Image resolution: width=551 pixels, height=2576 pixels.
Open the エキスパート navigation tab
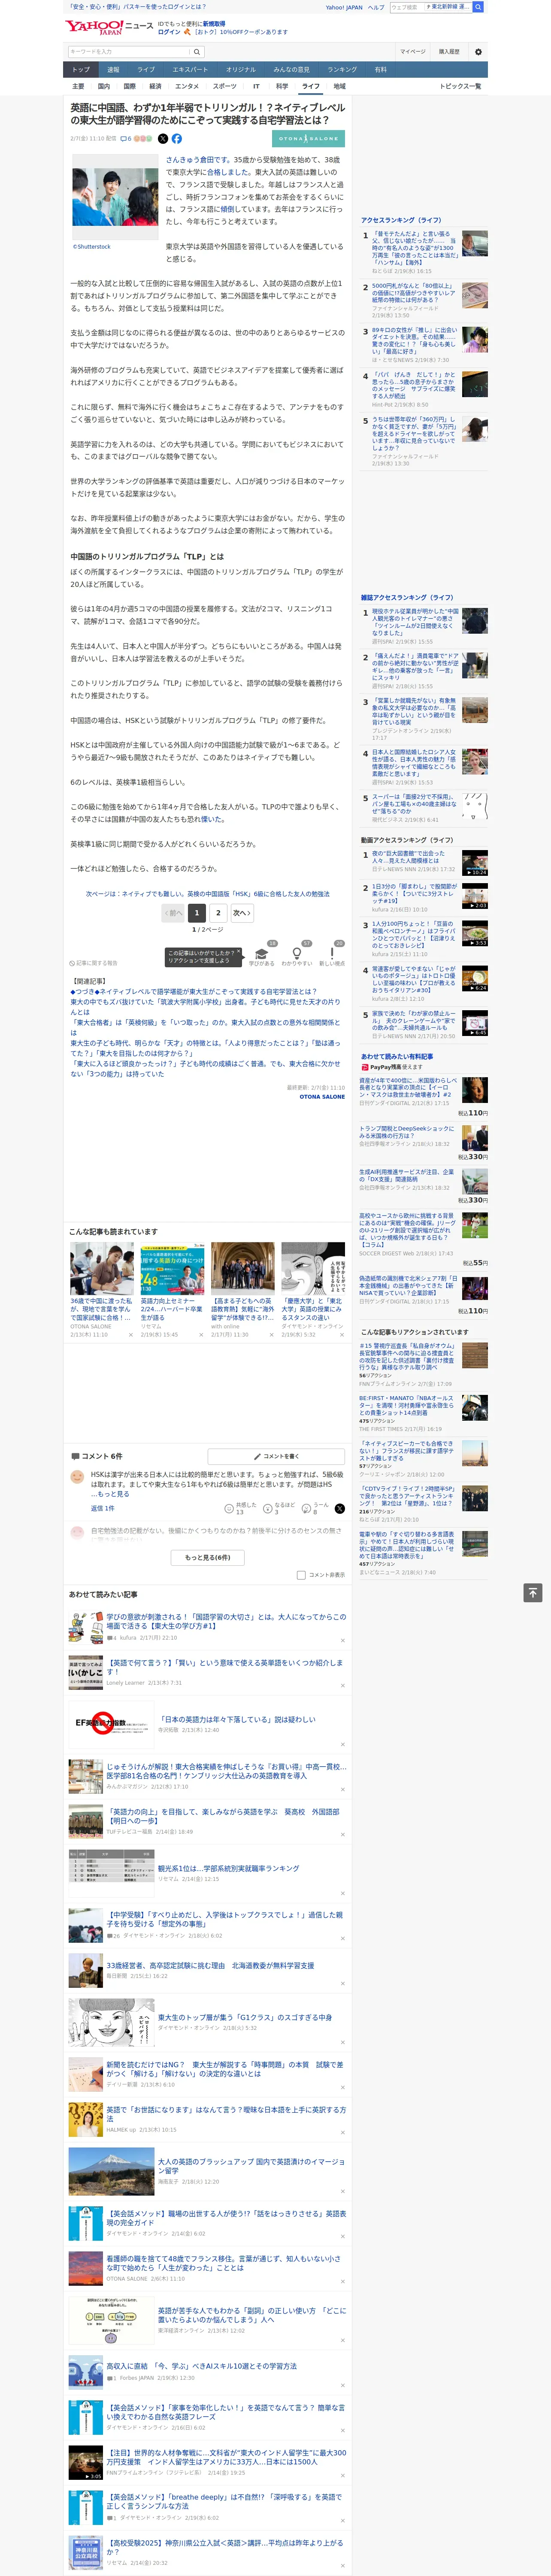[x=190, y=70]
